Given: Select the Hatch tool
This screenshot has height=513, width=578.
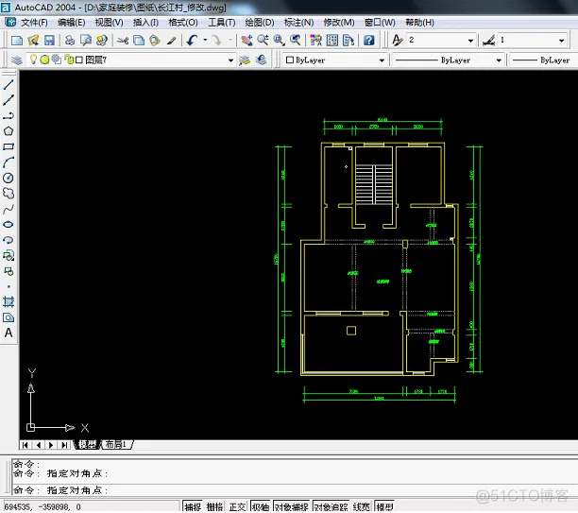Looking at the screenshot, I should tap(8, 302).
